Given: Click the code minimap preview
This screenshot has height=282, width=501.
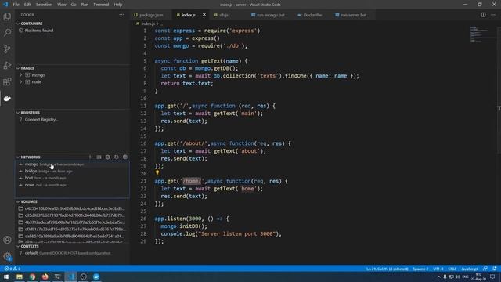Looking at the screenshot, I should (478, 34).
